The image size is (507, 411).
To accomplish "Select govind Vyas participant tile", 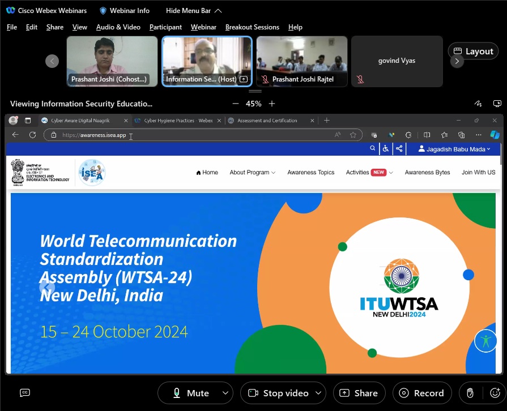I will [x=397, y=61].
